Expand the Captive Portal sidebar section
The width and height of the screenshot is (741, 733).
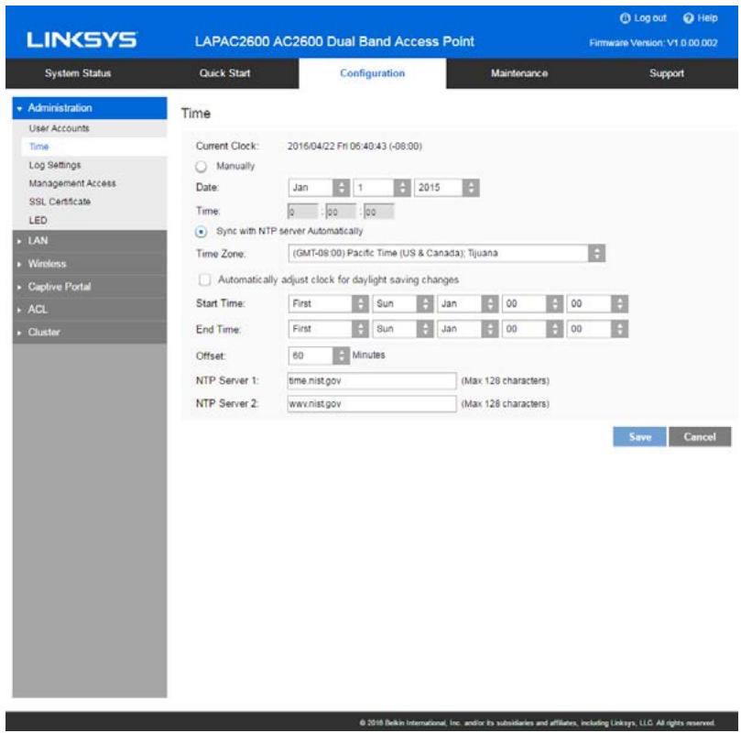(x=90, y=287)
